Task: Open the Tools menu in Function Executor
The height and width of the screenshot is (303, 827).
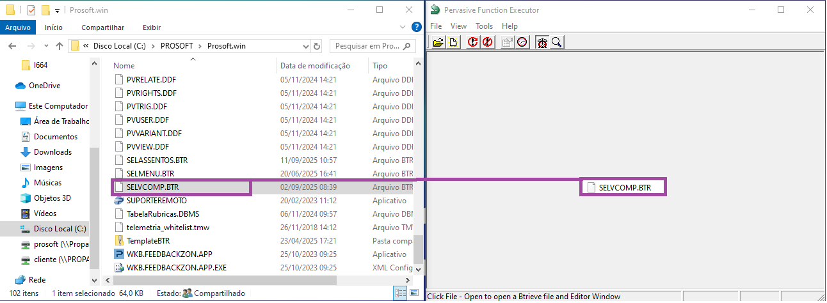Action: coord(484,26)
